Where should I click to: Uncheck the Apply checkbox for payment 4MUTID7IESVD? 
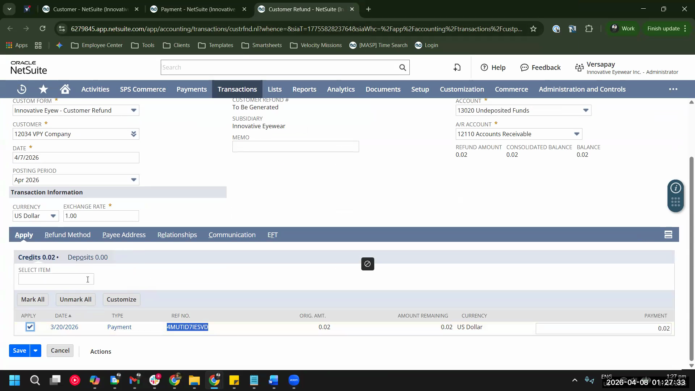tap(30, 327)
